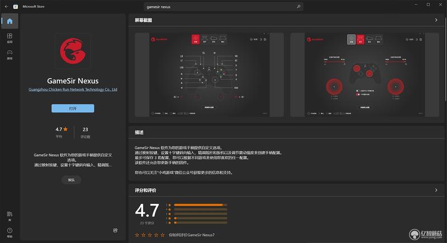Open the Library in sidebar
The height and width of the screenshot is (243, 447).
9,216
